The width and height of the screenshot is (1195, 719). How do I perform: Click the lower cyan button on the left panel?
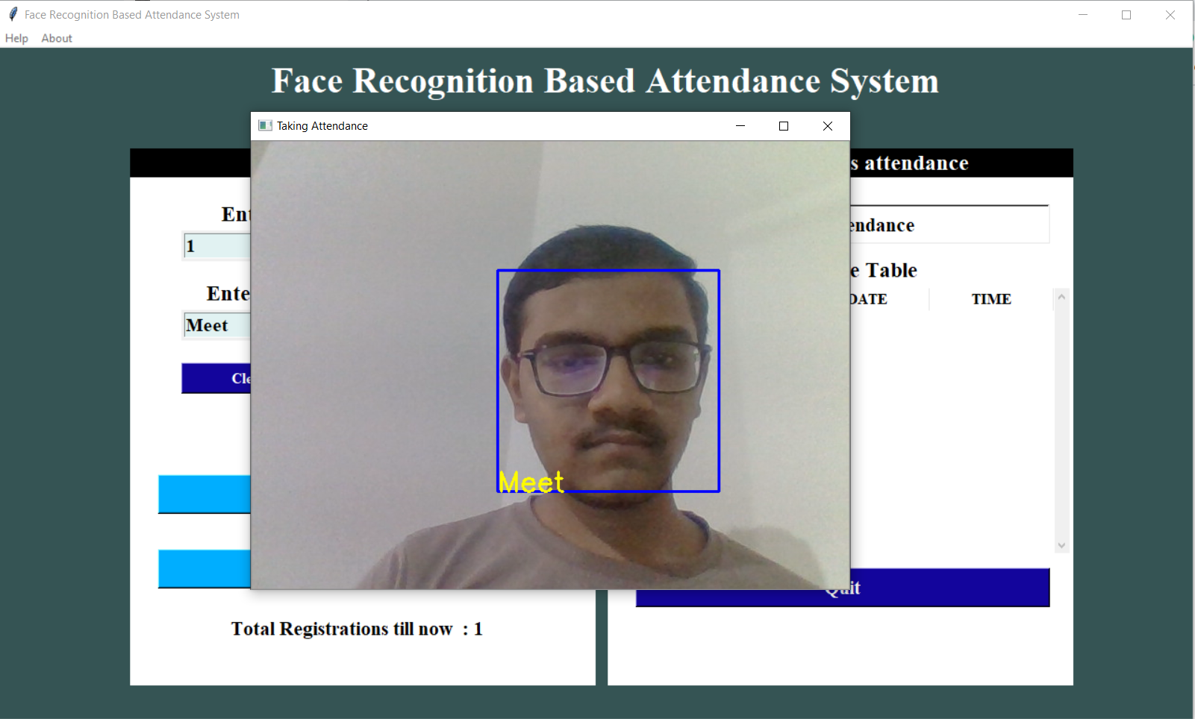click(x=202, y=569)
